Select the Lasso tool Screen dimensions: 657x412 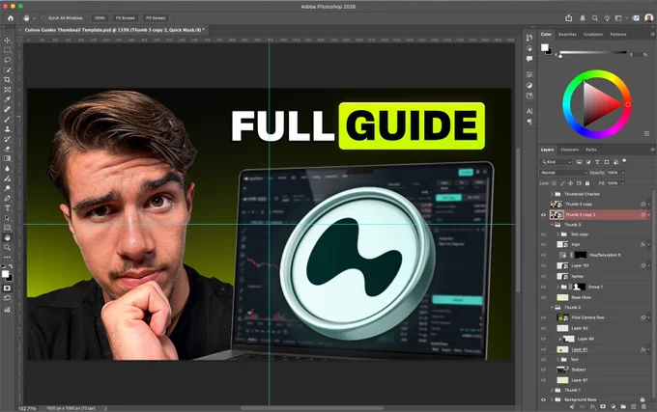(7, 60)
